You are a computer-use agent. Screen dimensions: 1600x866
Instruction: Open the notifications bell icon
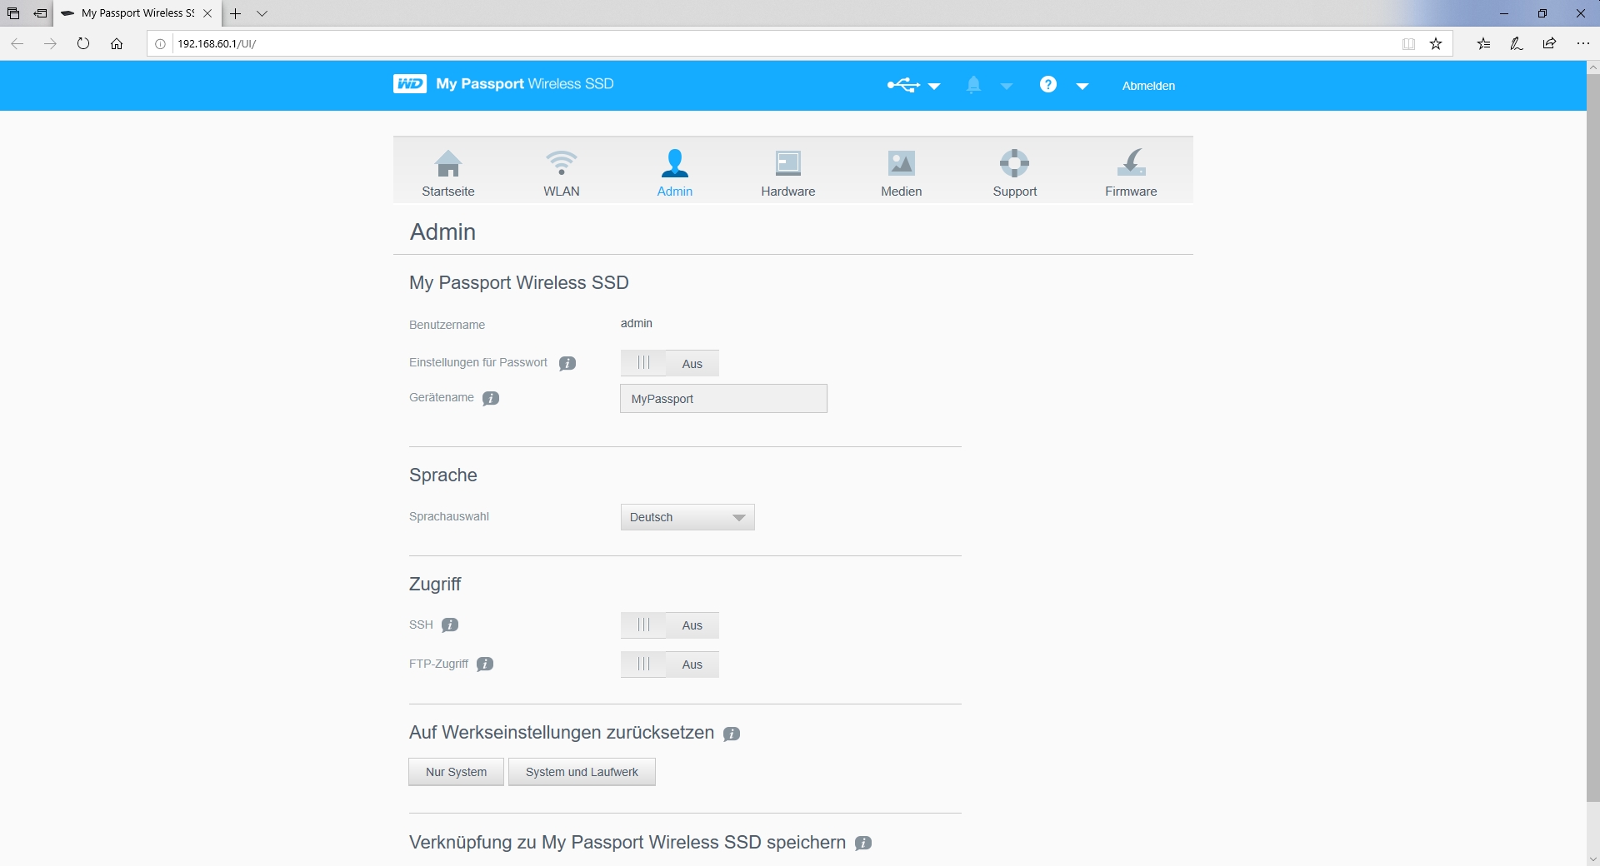pyautogui.click(x=973, y=85)
